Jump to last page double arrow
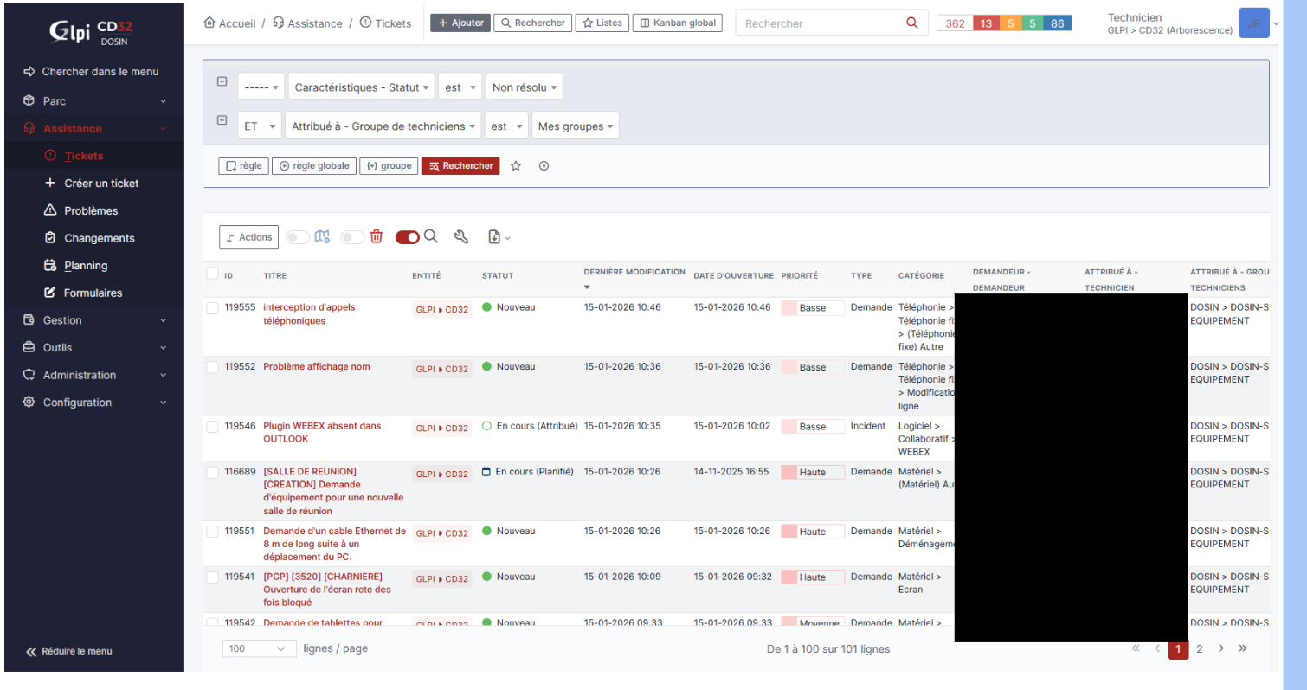This screenshot has height=690, width=1307. point(1243,648)
